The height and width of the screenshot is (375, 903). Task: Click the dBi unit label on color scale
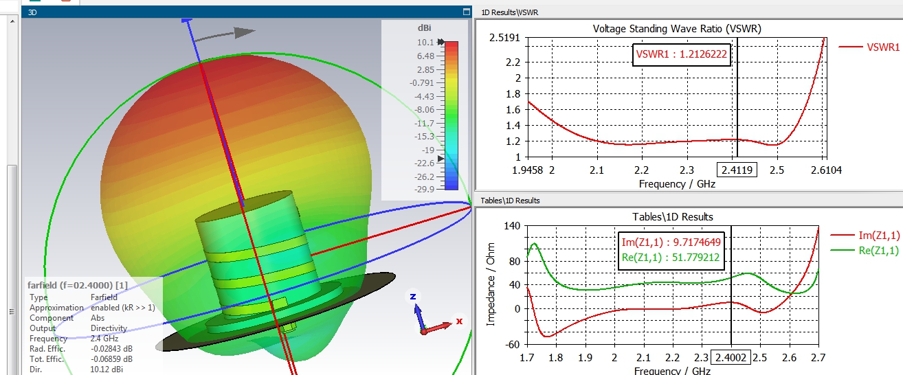[x=424, y=28]
